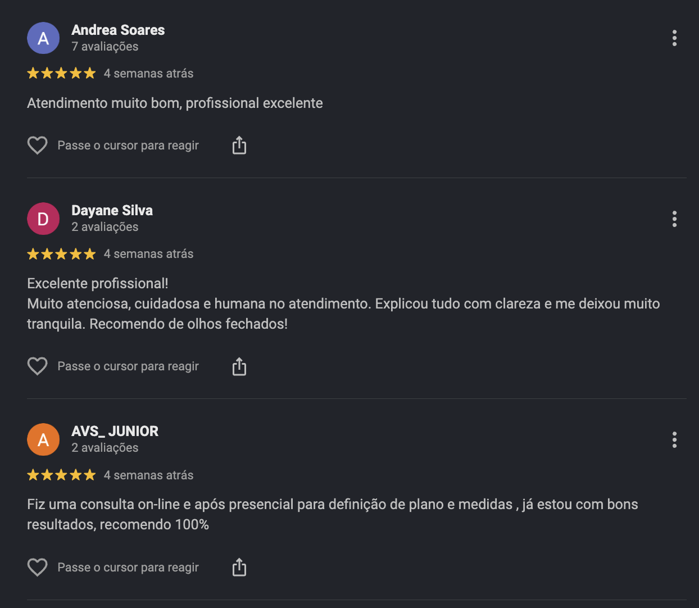
Task: Click Andrea Soares's purple avatar
Action: pos(43,38)
